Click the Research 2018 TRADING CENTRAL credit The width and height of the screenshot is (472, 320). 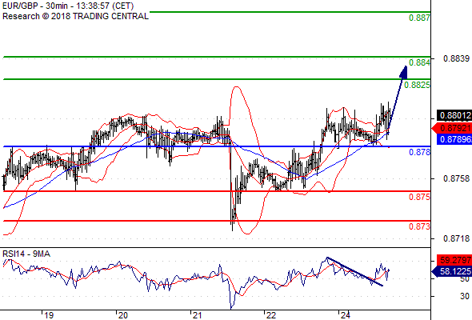click(x=75, y=16)
